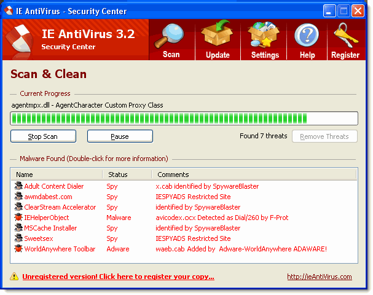373x295 pixels.
Task: Select the IEHelperObject entry
Action: point(46,218)
